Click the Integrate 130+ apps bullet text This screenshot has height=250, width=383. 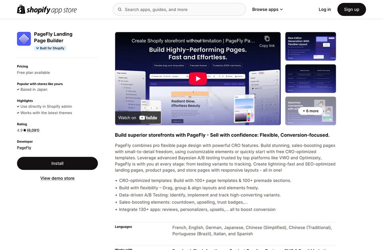[x=197, y=209]
